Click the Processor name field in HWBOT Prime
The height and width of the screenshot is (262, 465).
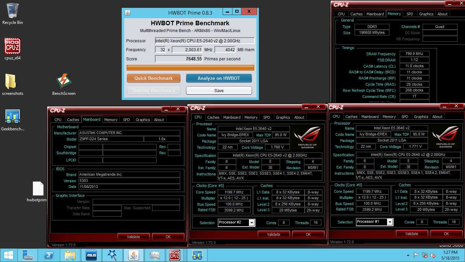click(x=205, y=41)
